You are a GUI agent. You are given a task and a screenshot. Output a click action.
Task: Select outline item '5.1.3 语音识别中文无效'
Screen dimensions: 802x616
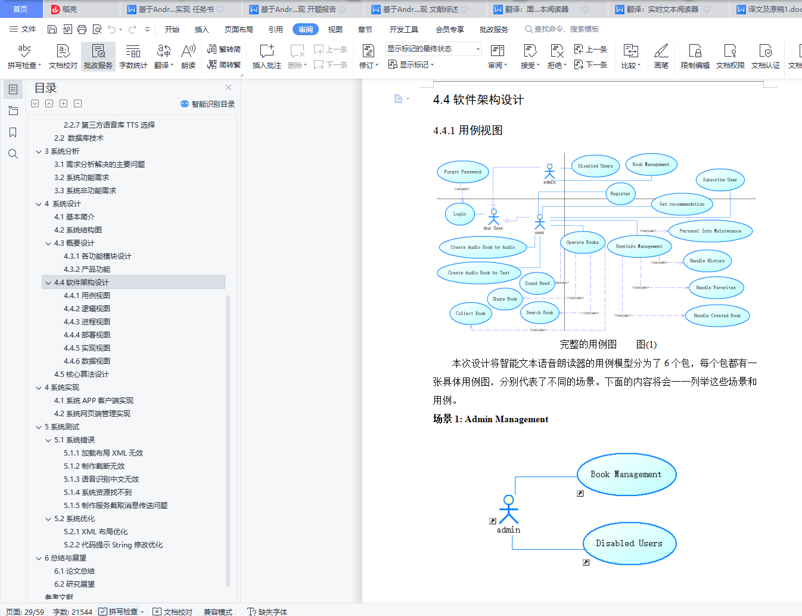(x=101, y=479)
